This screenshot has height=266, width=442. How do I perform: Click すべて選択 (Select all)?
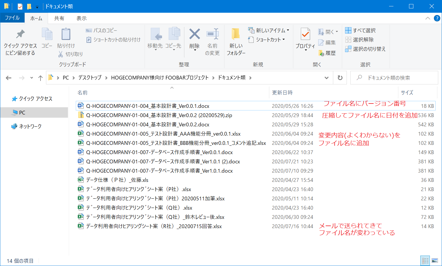pos(360,30)
